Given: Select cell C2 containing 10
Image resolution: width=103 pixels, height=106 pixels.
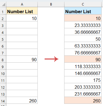Looking at the screenshot, I should point(83,18).
